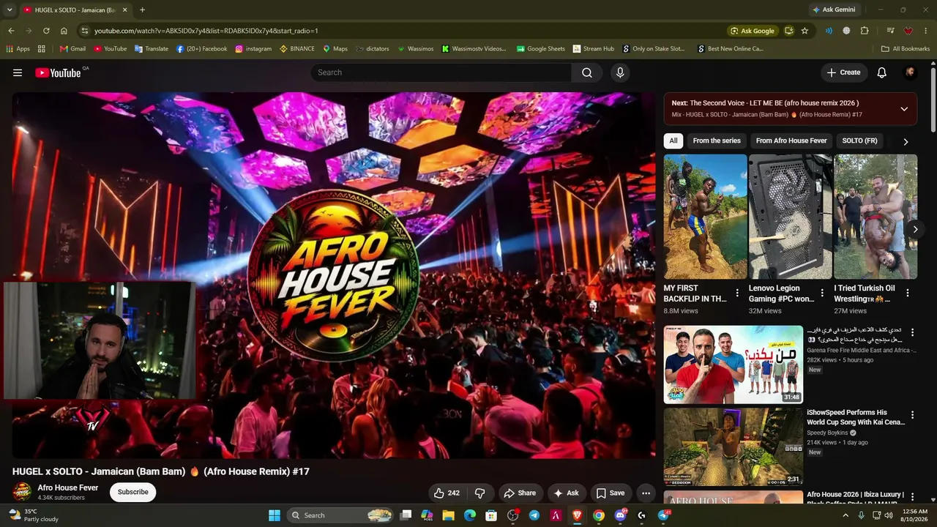Screen dimensions: 937x527
Task: Filter by From Afro House Fever
Action: tap(791, 141)
